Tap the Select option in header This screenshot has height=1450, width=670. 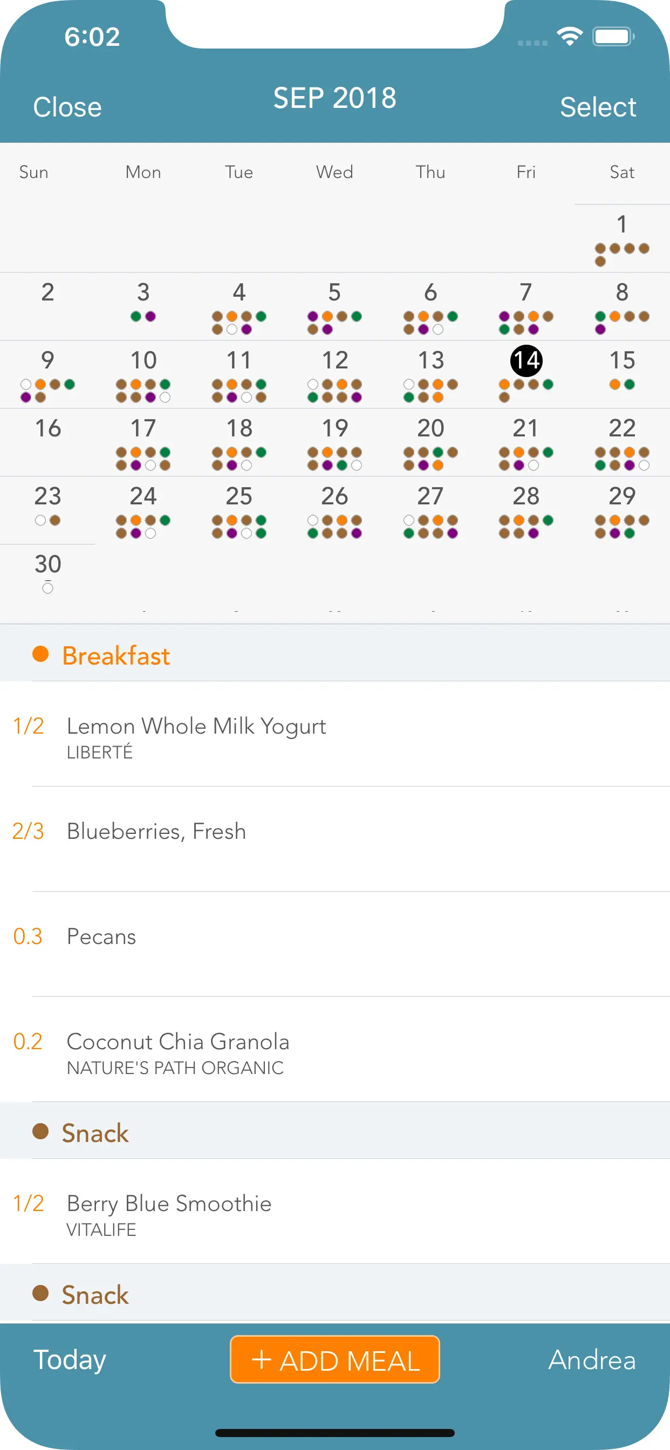[598, 107]
